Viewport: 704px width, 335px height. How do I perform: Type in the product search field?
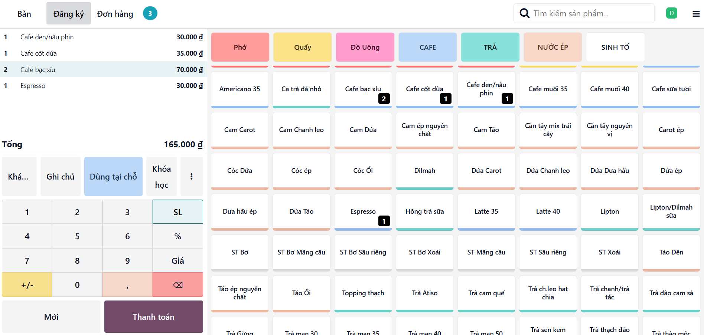(x=590, y=14)
